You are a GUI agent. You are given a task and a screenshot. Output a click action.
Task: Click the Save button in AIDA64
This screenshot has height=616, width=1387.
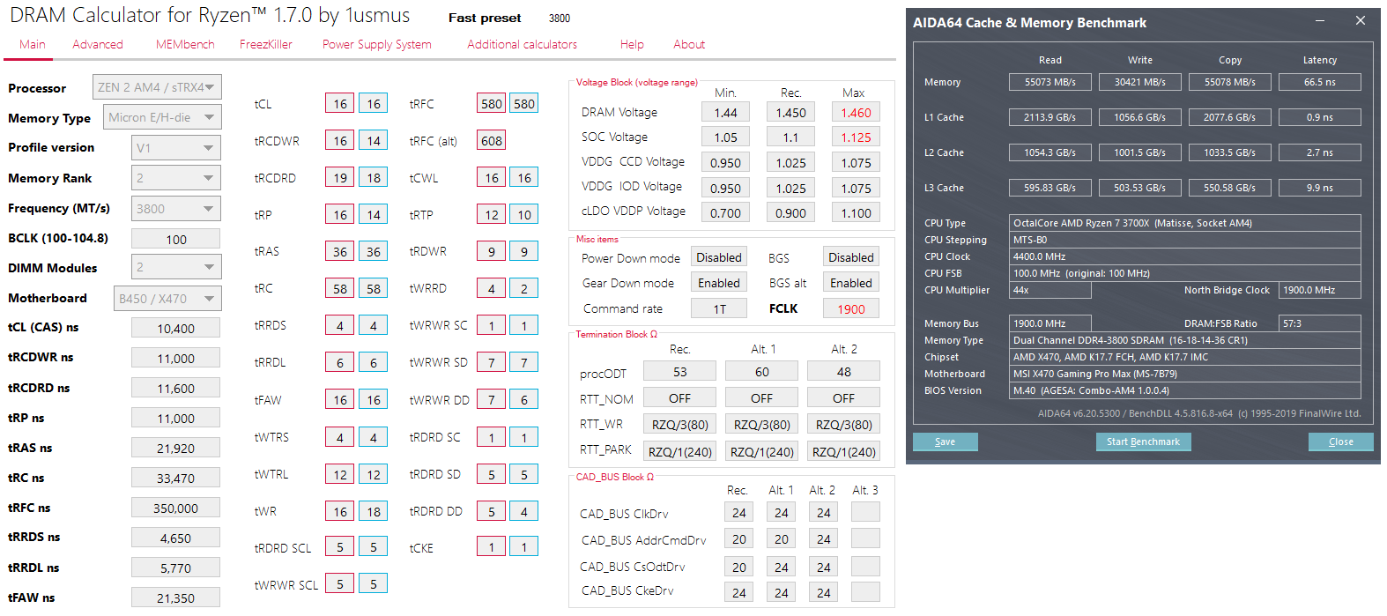[x=945, y=442]
